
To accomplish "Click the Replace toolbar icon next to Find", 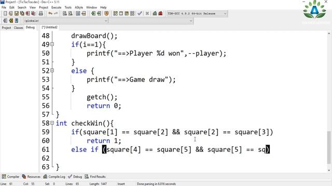I will point(71,13).
